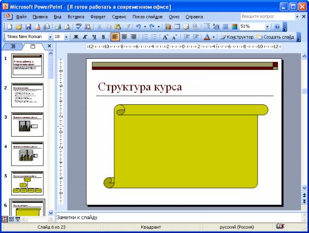Paste from clipboard using the Paste icon
This screenshot has height=233, width=309.
pos(118,26)
